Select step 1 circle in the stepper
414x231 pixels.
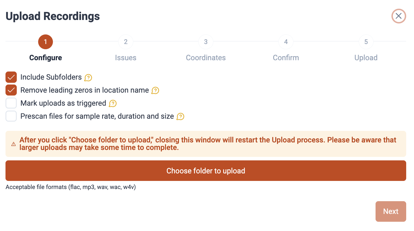(45, 42)
